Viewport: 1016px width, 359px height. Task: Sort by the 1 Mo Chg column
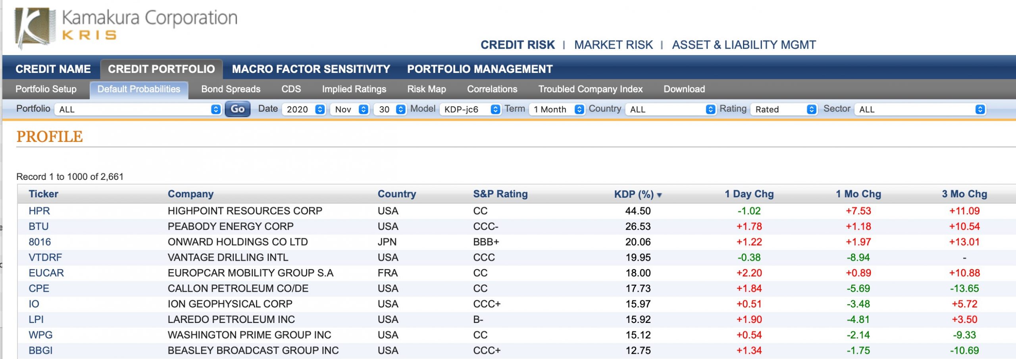[858, 194]
